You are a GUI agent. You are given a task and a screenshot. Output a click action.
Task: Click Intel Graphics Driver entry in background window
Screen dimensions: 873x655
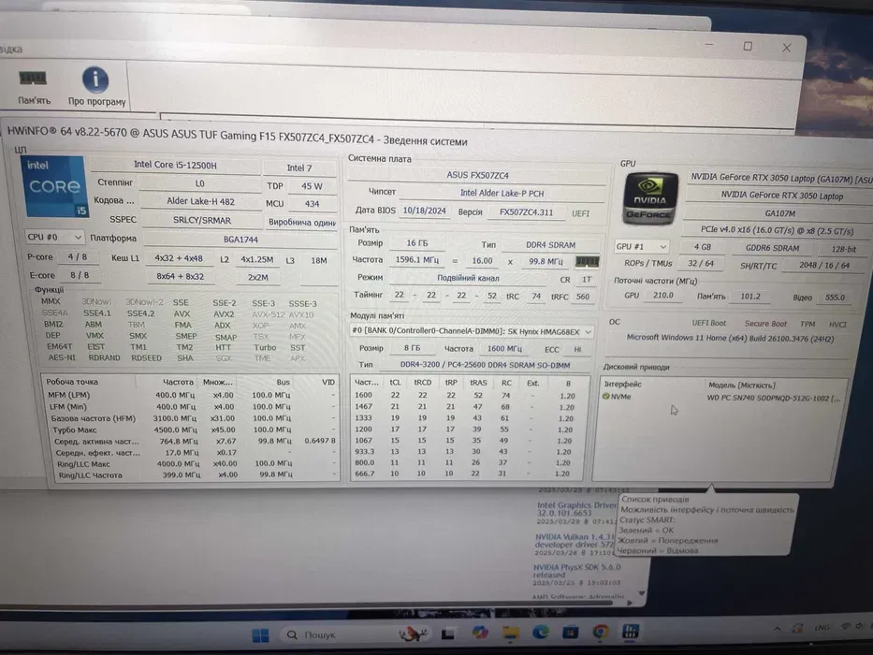pyautogui.click(x=576, y=509)
